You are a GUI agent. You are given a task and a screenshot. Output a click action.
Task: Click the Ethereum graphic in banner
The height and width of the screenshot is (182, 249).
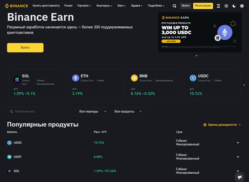225,33
